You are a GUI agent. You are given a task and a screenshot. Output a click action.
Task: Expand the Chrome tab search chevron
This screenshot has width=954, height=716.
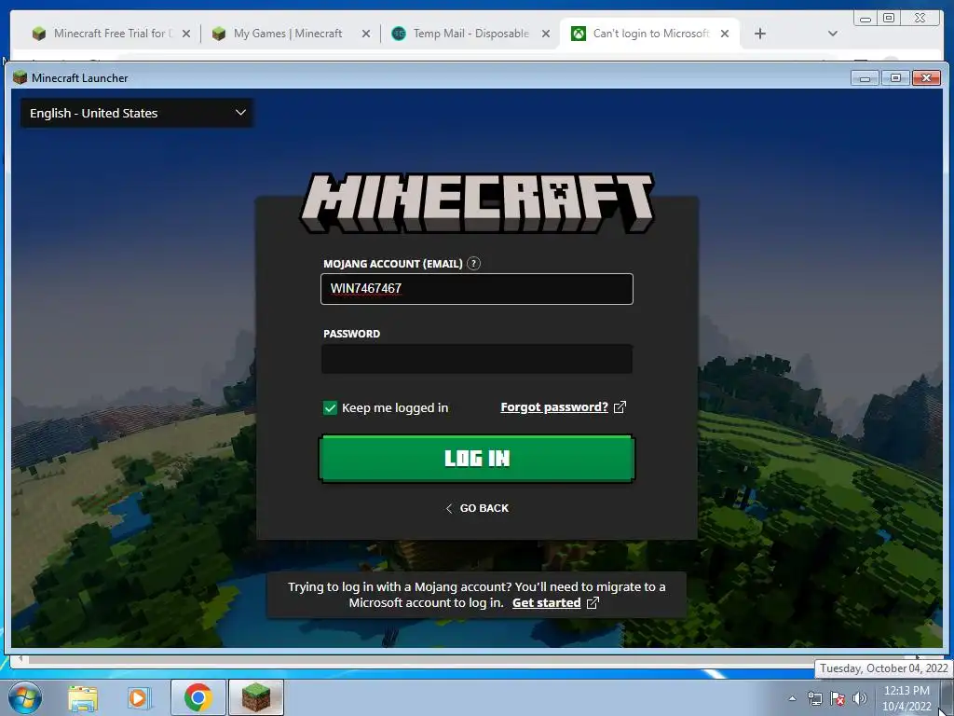(x=833, y=34)
